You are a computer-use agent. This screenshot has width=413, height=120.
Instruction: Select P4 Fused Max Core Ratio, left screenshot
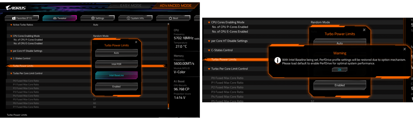(26, 96)
